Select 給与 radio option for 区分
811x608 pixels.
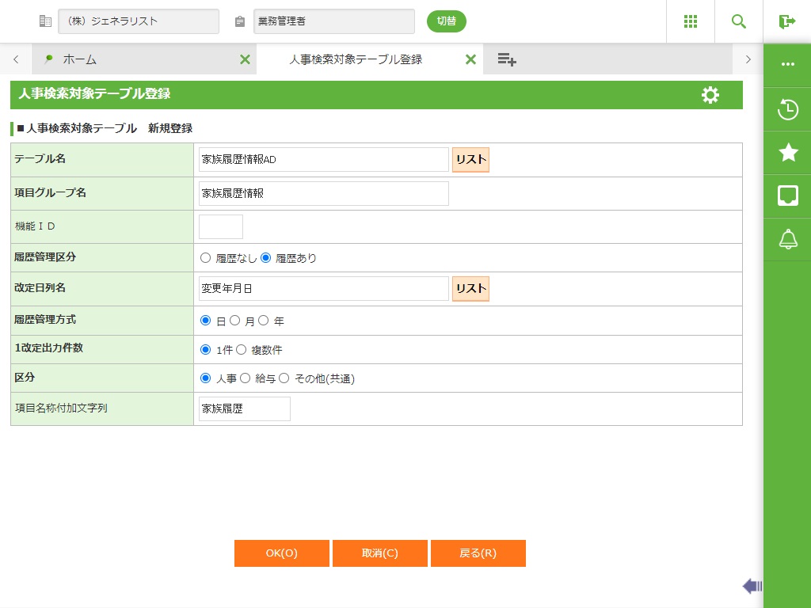tap(246, 378)
